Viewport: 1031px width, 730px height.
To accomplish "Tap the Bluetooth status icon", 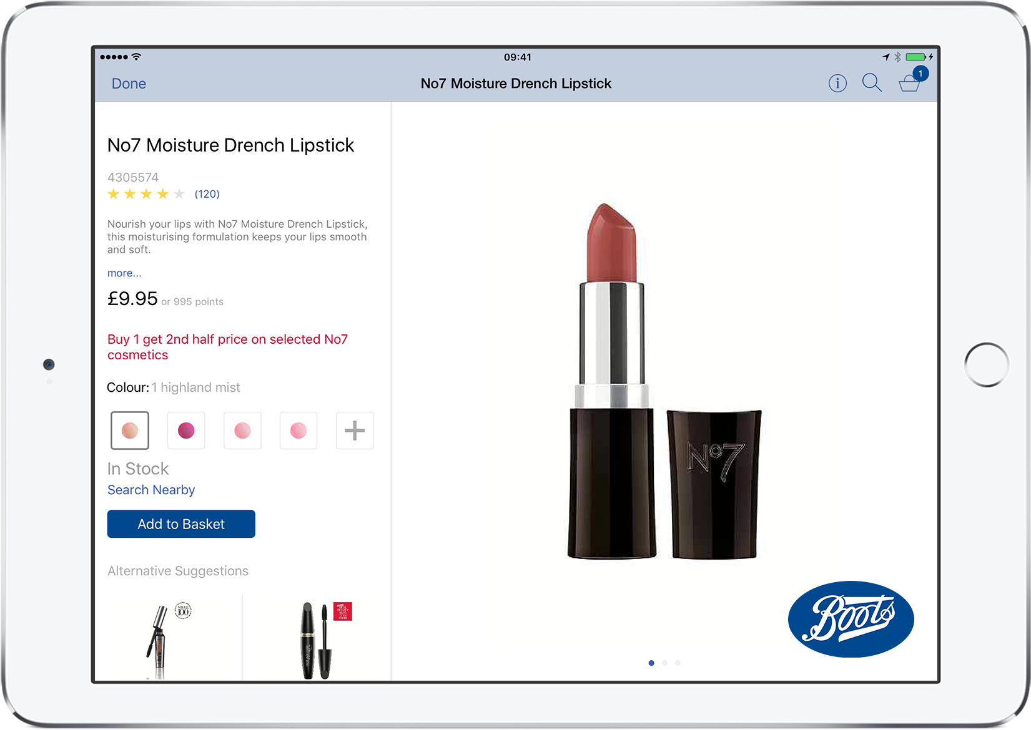I will pos(897,57).
